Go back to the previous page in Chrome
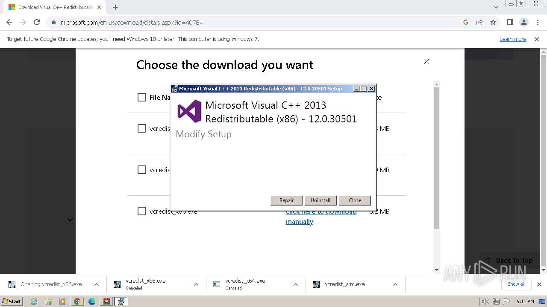Viewport: 547px width, 307px height. pyautogui.click(x=9, y=22)
